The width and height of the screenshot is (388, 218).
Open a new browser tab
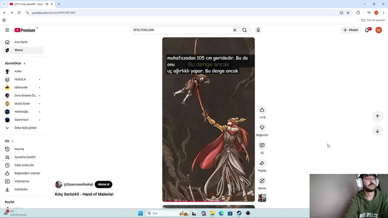[x=59, y=4]
